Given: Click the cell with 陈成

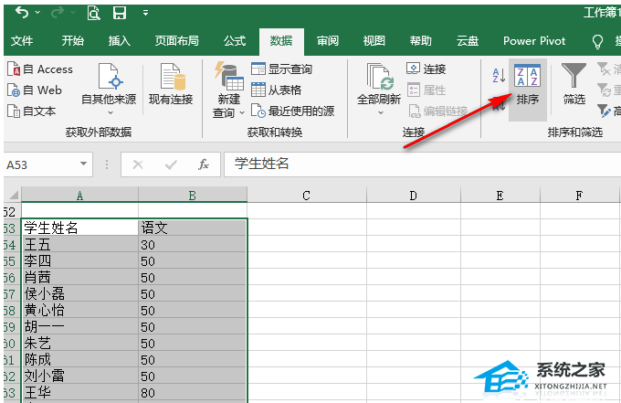Looking at the screenshot, I should coord(79,360).
